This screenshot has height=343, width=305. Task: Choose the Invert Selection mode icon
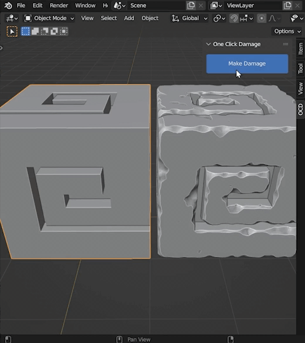click(54, 31)
